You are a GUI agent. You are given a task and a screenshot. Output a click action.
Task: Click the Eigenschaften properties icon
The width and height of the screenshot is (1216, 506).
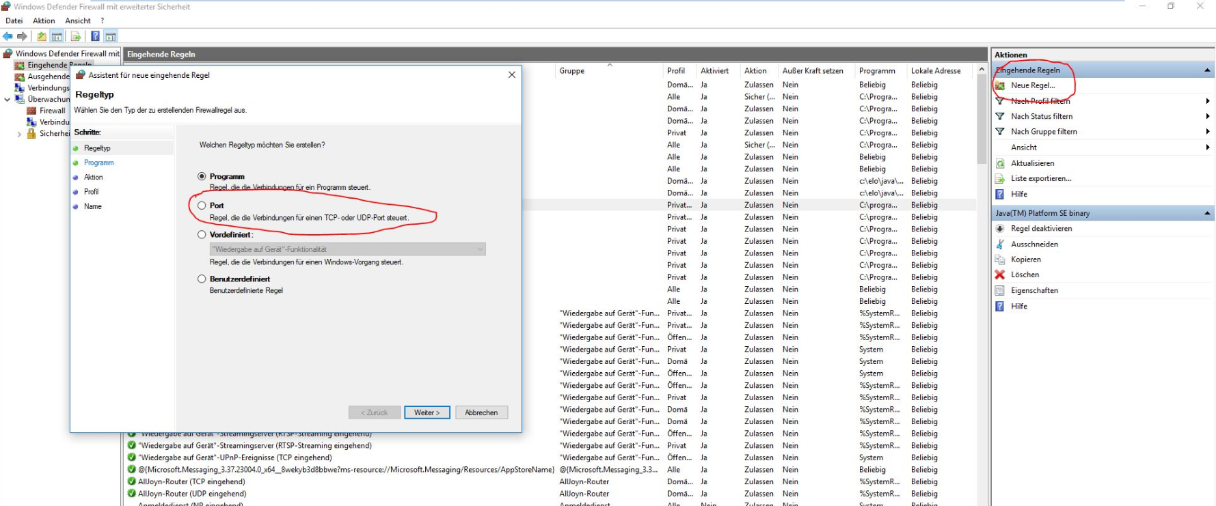click(999, 290)
